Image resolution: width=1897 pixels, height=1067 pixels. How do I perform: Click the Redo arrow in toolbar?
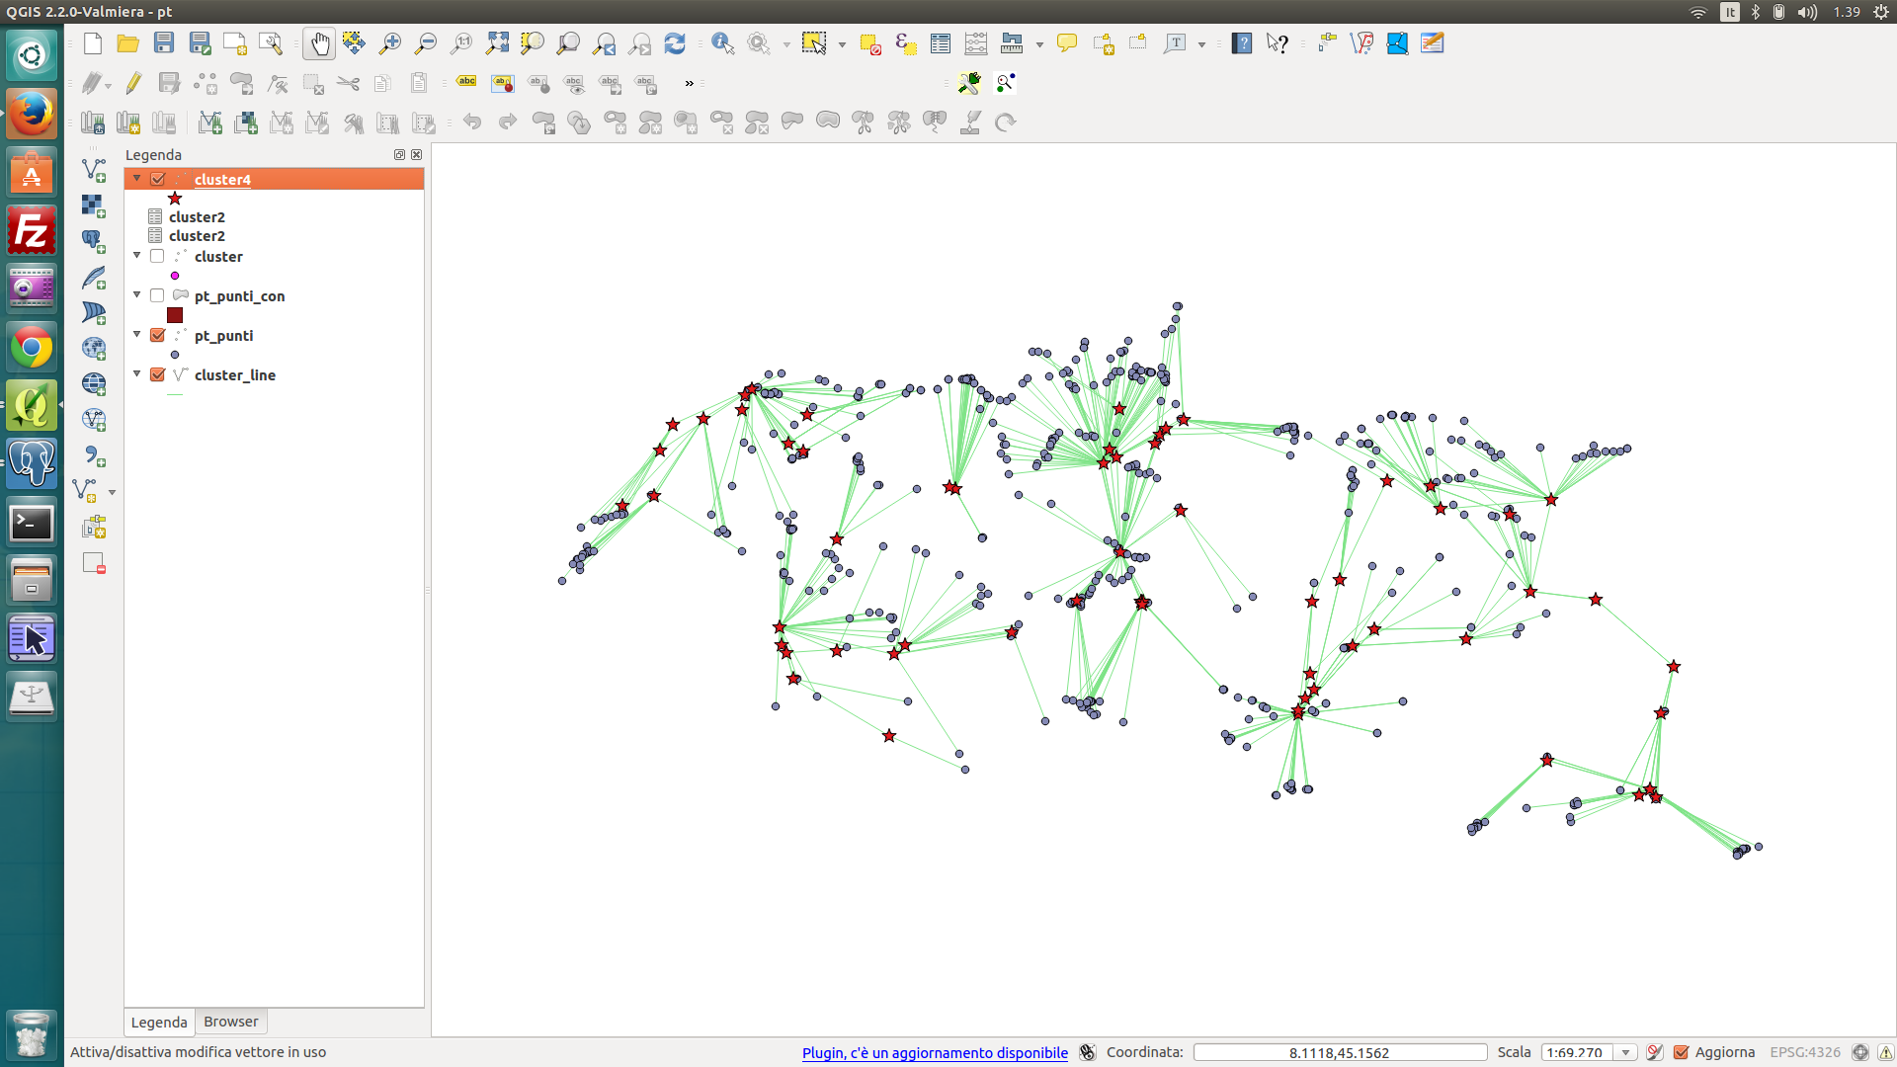coord(508,122)
